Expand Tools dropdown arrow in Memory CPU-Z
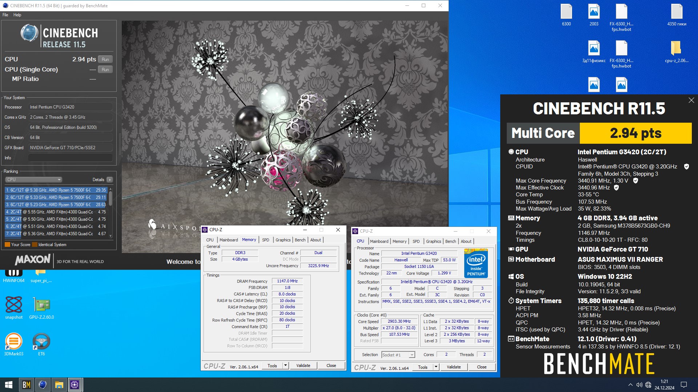Screen dimensions: 698x392 pyautogui.click(x=286, y=366)
